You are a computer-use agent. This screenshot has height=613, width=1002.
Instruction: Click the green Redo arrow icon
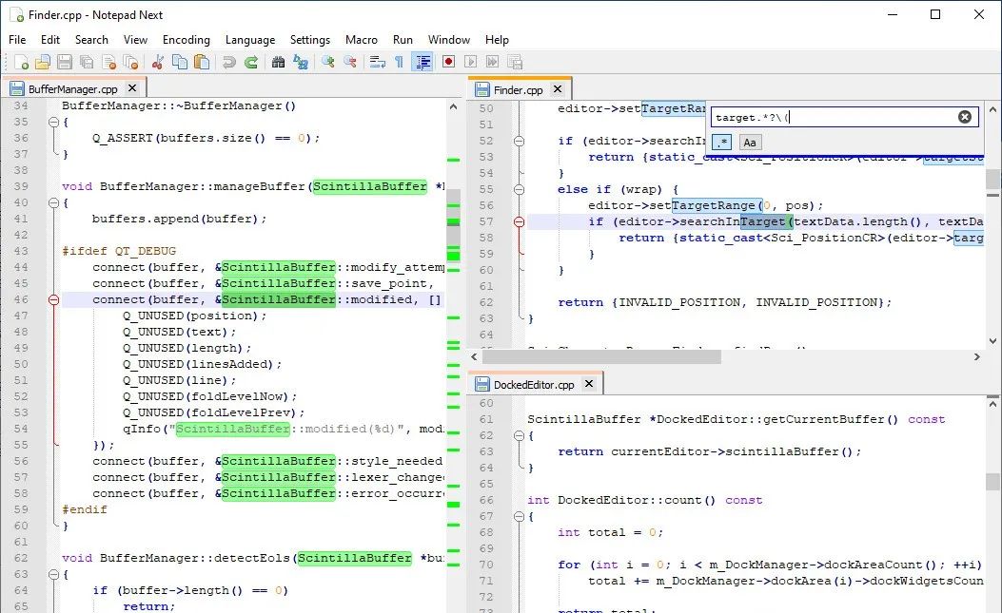[x=251, y=62]
